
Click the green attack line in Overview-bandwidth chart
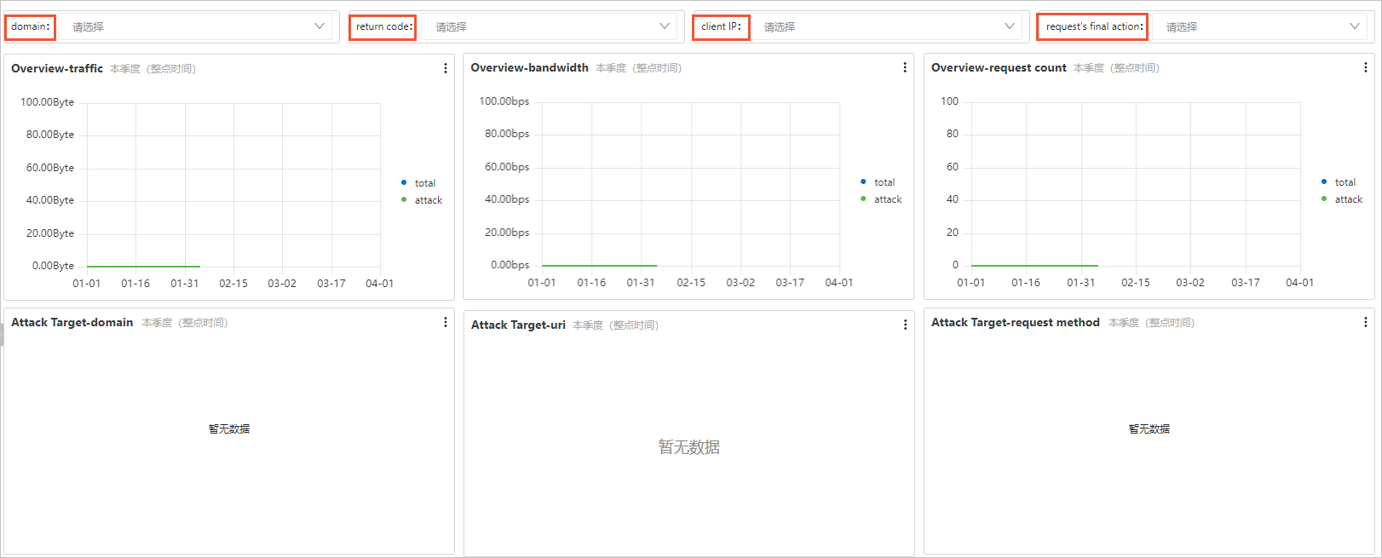point(599,266)
